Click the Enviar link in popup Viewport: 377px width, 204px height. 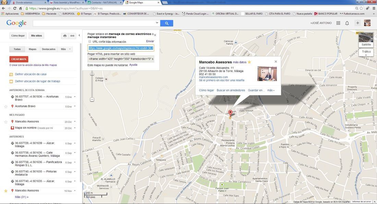tap(150, 41)
